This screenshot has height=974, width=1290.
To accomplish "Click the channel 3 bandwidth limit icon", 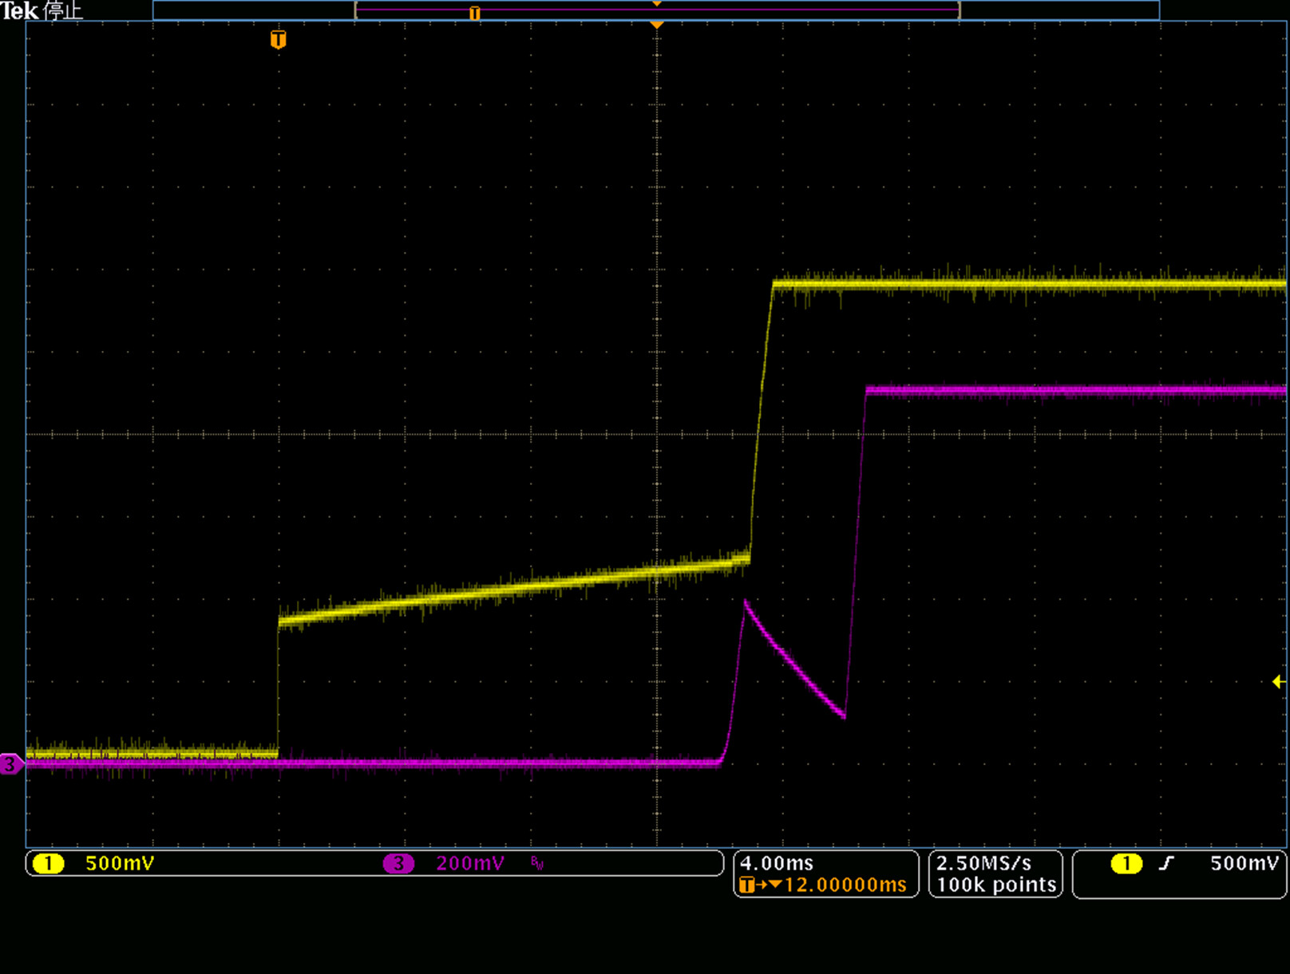I will tap(537, 864).
